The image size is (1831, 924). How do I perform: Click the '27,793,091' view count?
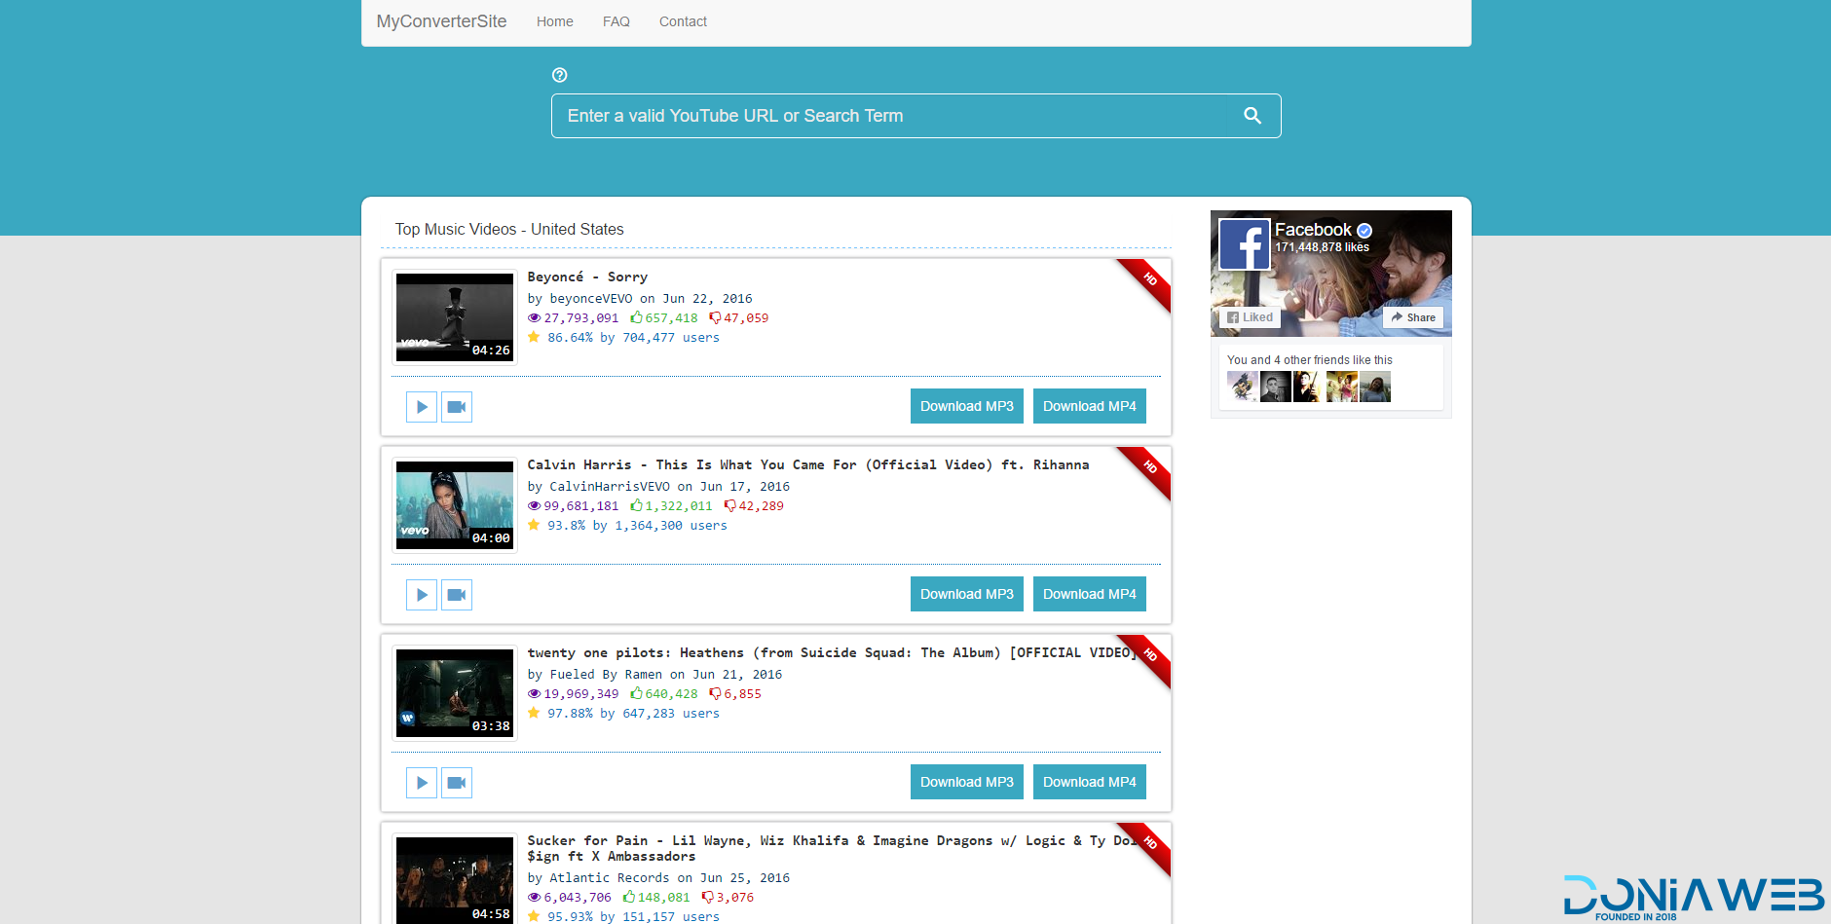point(581,318)
